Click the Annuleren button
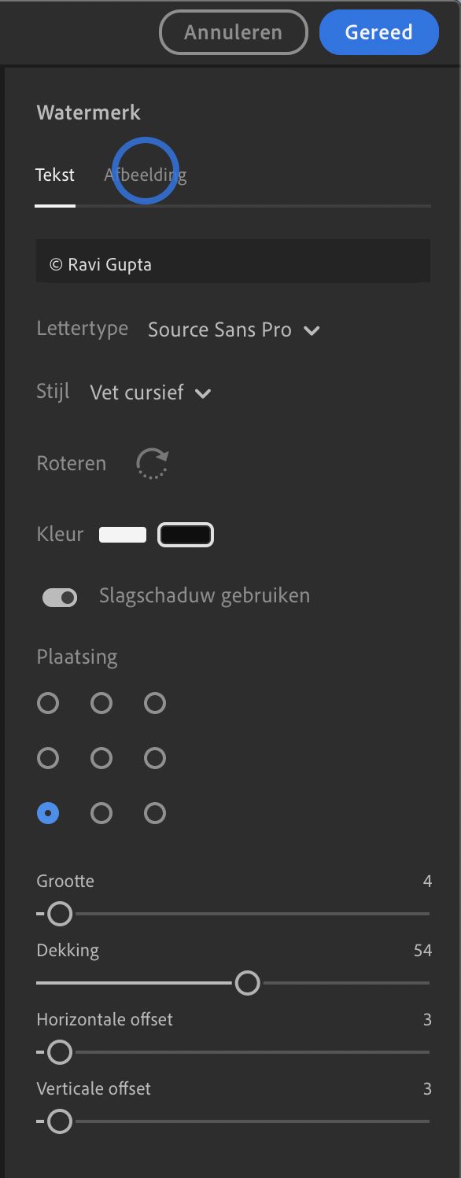This screenshot has height=1178, width=461. click(x=233, y=31)
